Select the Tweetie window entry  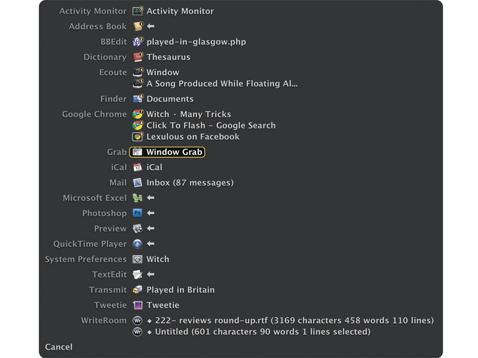(x=163, y=305)
